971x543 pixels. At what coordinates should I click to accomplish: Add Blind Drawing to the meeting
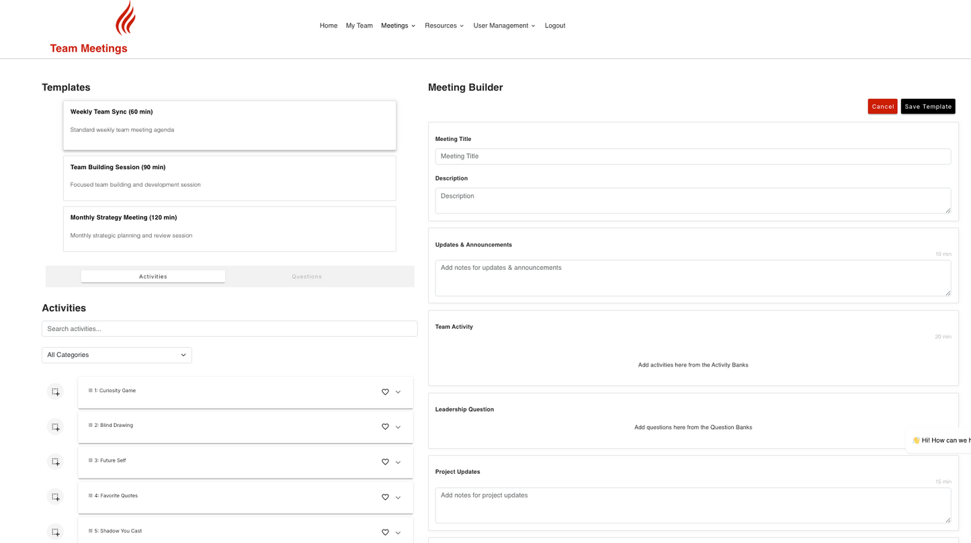click(x=55, y=427)
